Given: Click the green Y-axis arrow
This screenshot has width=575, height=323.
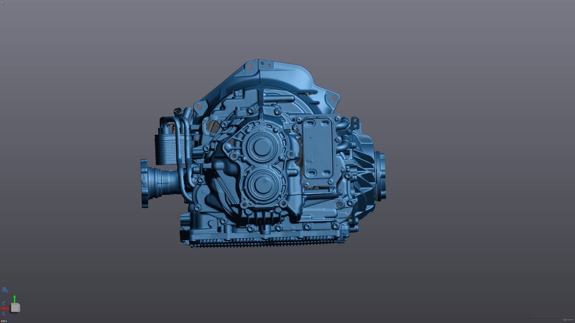Looking at the screenshot, I should 14,299.
